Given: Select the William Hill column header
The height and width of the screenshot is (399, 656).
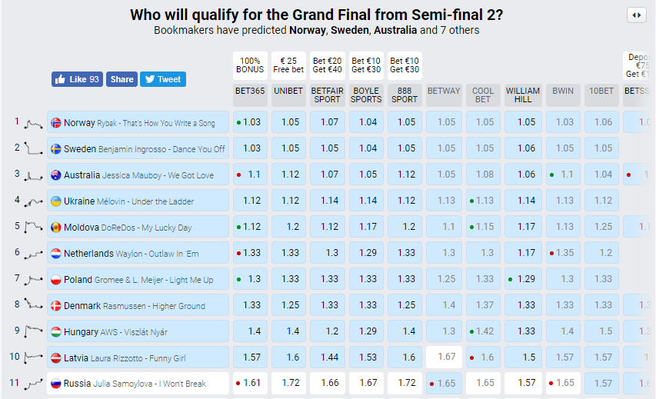Looking at the screenshot, I should pos(523,95).
